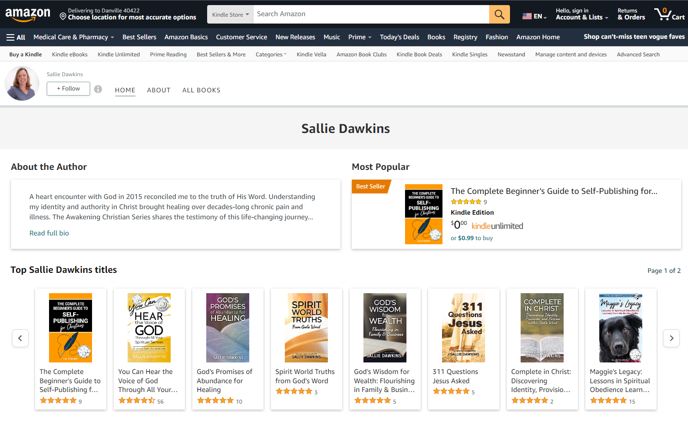Open Amazon Basics
Image resolution: width=688 pixels, height=422 pixels.
pos(186,37)
